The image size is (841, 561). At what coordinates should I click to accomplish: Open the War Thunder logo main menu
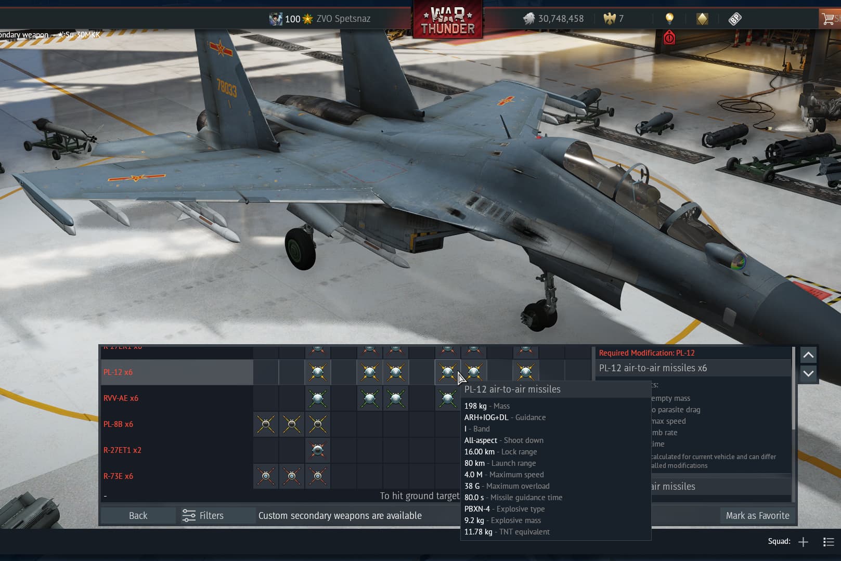tap(447, 20)
